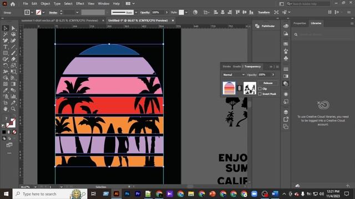Image resolution: width=355 pixels, height=199 pixels.
Task: Open the Layers panel from dock
Action: click(286, 112)
